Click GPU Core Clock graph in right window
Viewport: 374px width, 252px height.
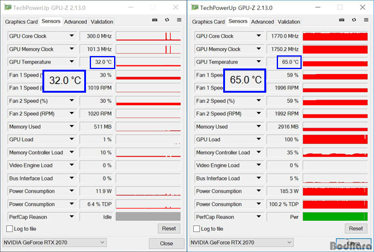pos(335,36)
